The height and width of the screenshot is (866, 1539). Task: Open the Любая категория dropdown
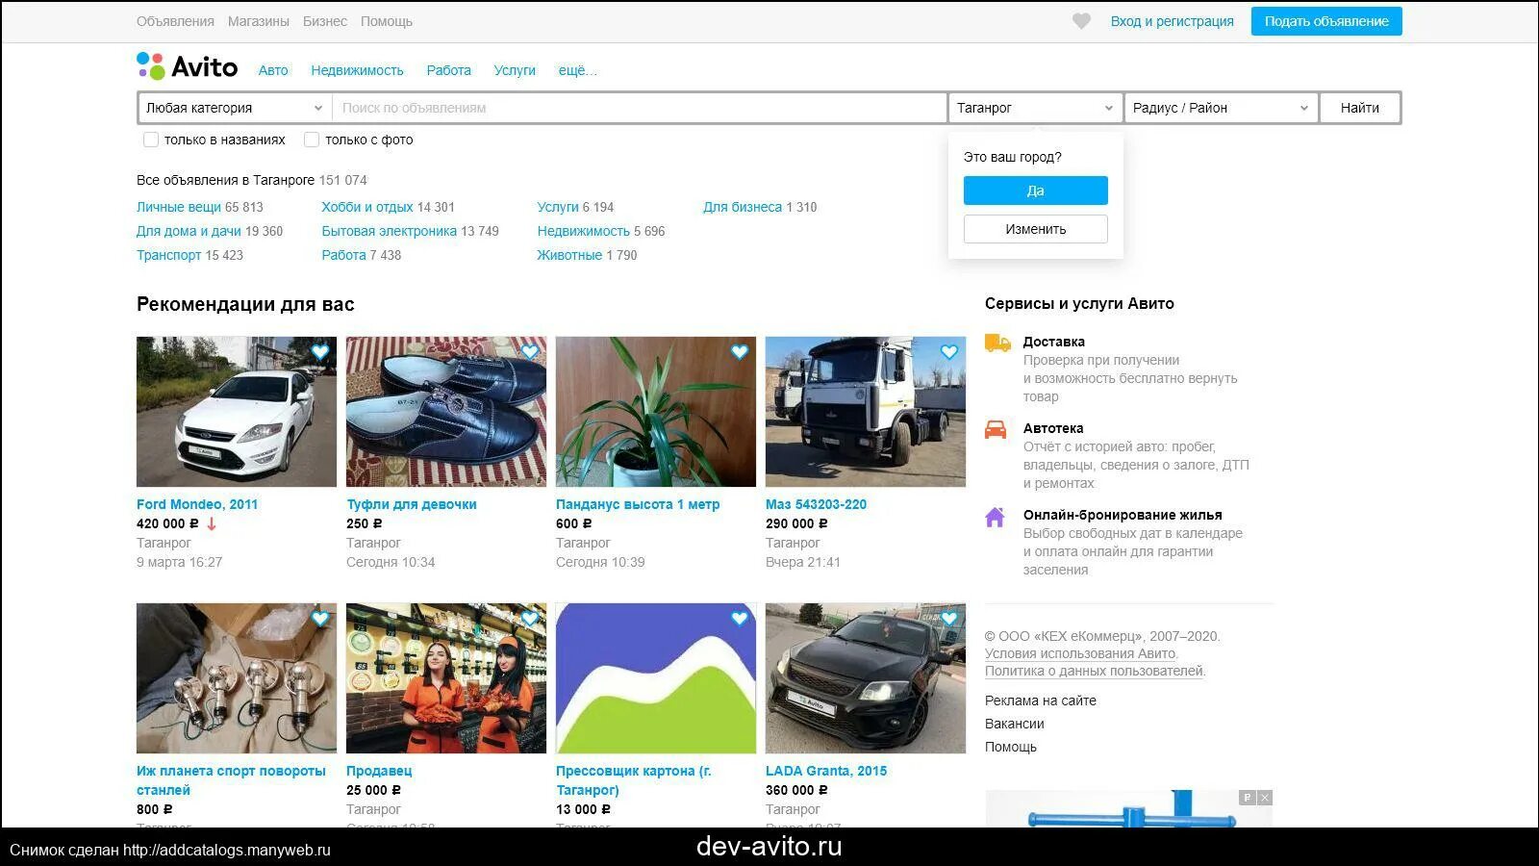(235, 108)
